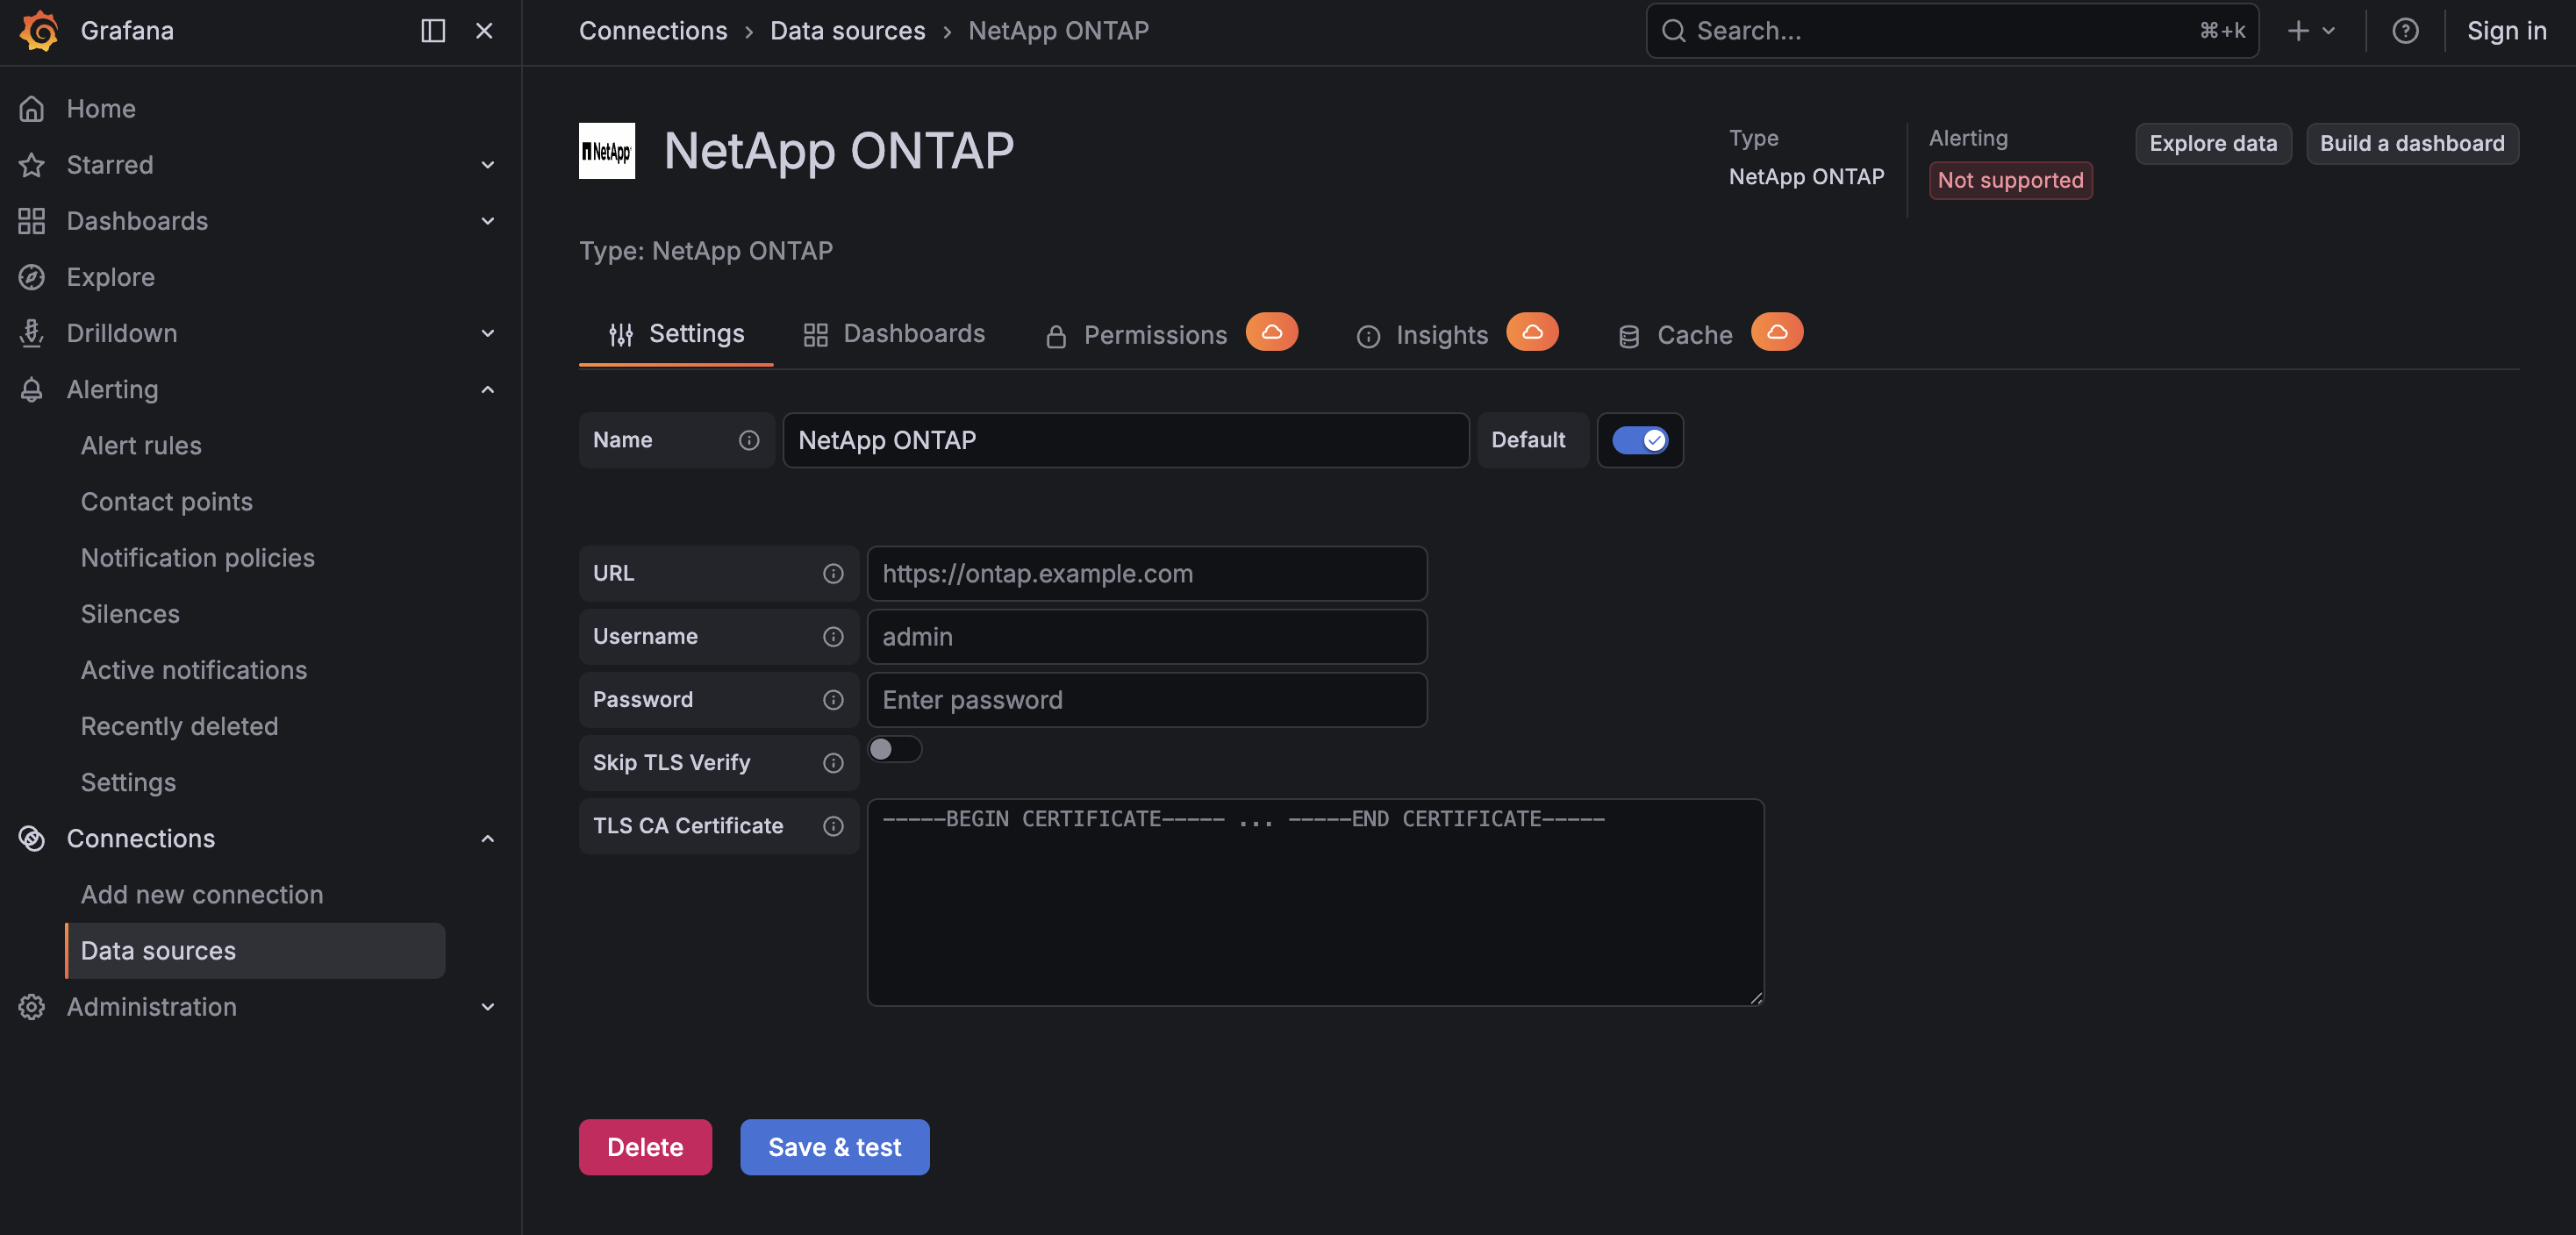The image size is (2576, 1235).
Task: Click the Connections network icon
Action: pos(31,838)
